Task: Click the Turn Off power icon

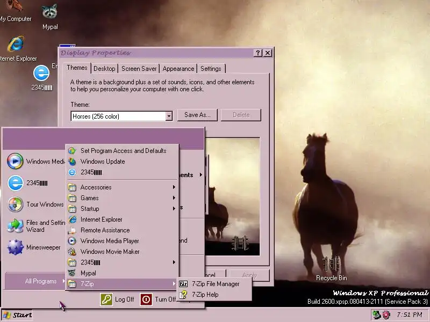Action: pos(146,299)
